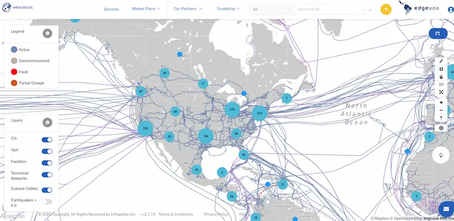The width and height of the screenshot is (454, 221).
Task: Open the 26 cluster in Mexico
Action: pyautogui.click(x=196, y=170)
